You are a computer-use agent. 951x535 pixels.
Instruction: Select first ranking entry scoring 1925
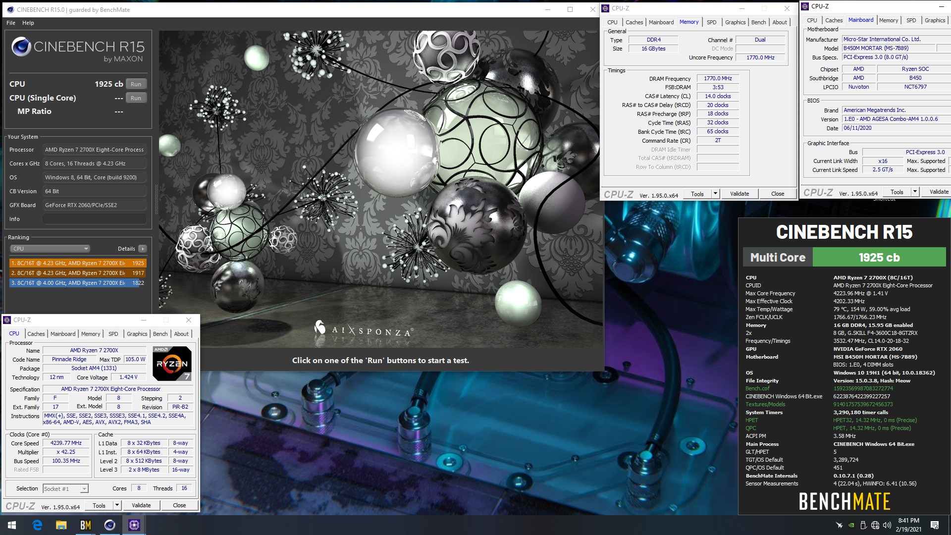coord(78,263)
